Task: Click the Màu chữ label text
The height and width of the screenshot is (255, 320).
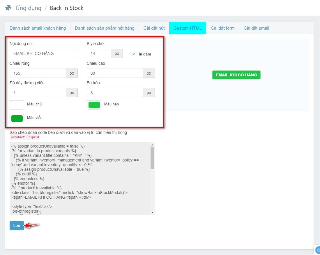Action: coord(34,104)
